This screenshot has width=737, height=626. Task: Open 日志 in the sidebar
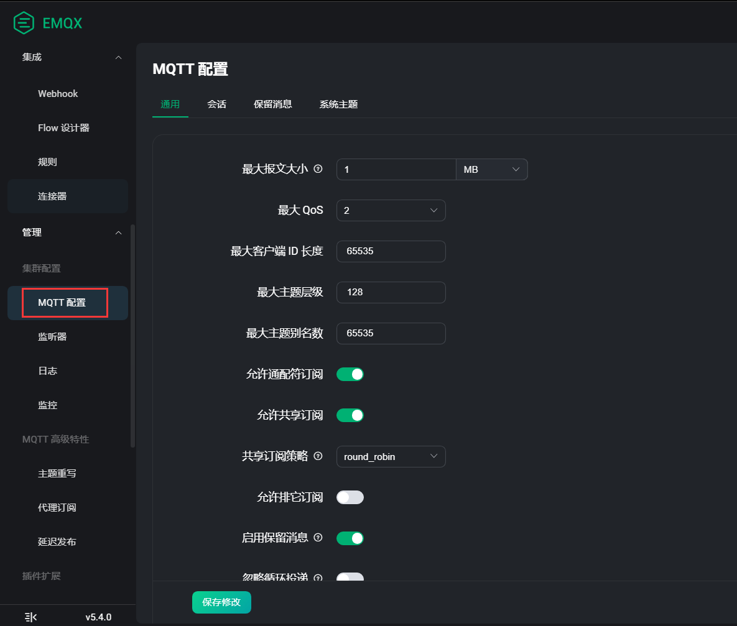pyautogui.click(x=68, y=371)
